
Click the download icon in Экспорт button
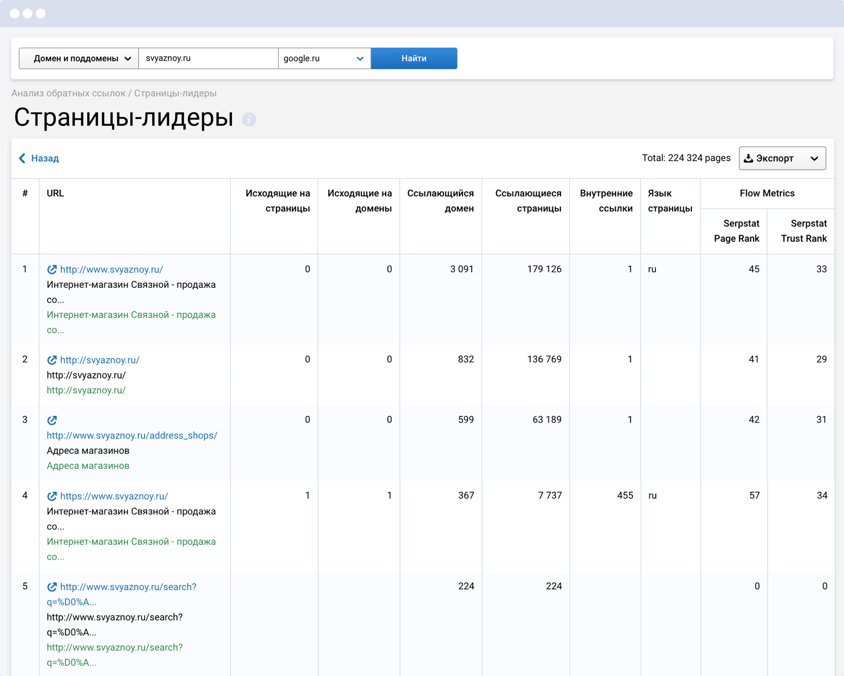(x=749, y=158)
